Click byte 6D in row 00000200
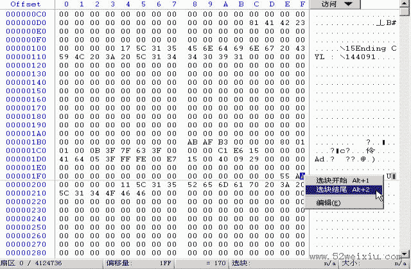411x269 pixels. pyautogui.click(x=223, y=185)
